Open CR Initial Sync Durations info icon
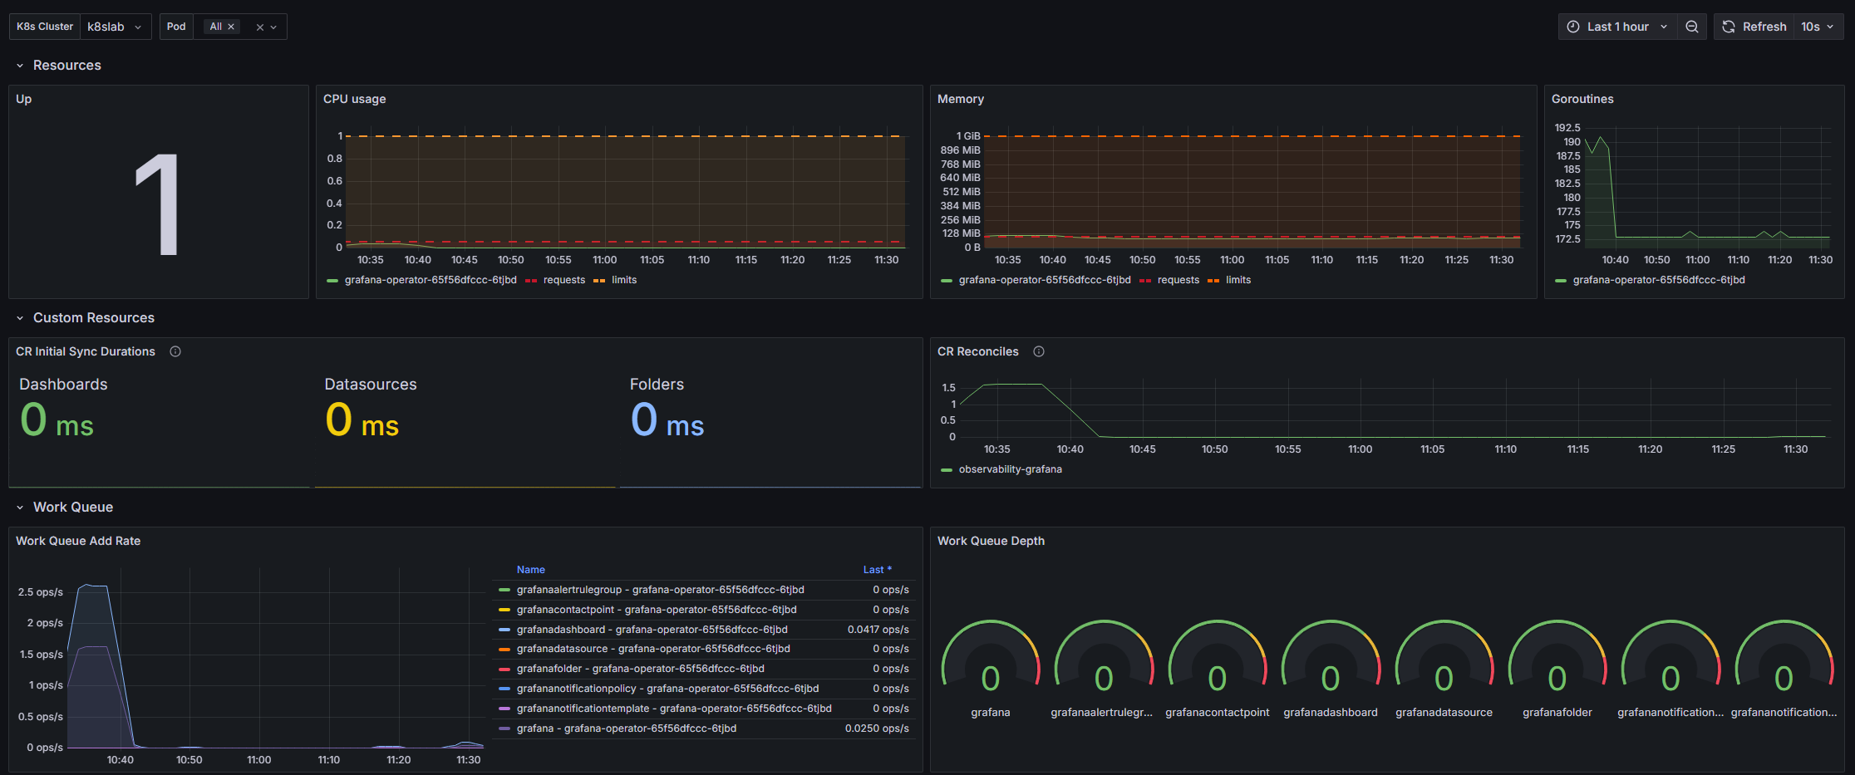The height and width of the screenshot is (775, 1855). point(175,351)
